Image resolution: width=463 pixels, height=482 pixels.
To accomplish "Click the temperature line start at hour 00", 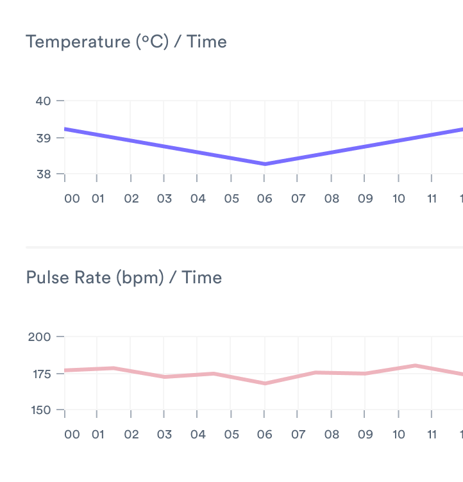I will 65,129.
